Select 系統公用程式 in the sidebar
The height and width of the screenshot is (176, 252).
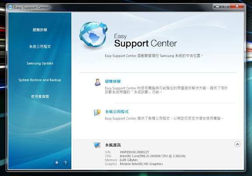[40, 47]
